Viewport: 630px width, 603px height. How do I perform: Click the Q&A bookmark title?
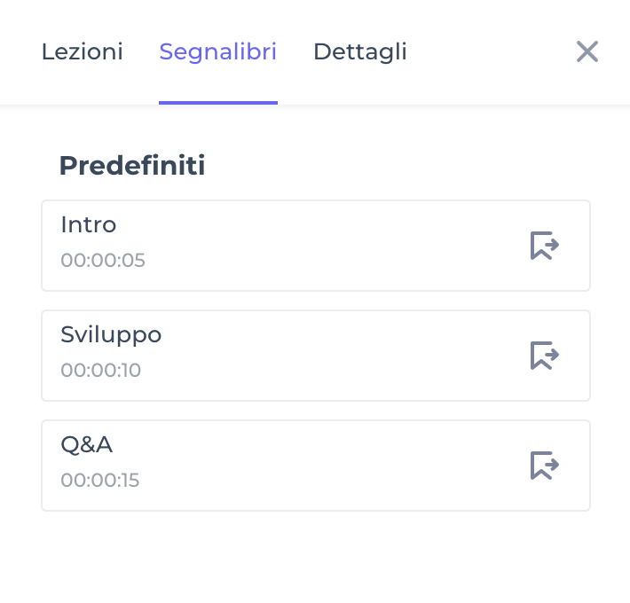point(87,444)
